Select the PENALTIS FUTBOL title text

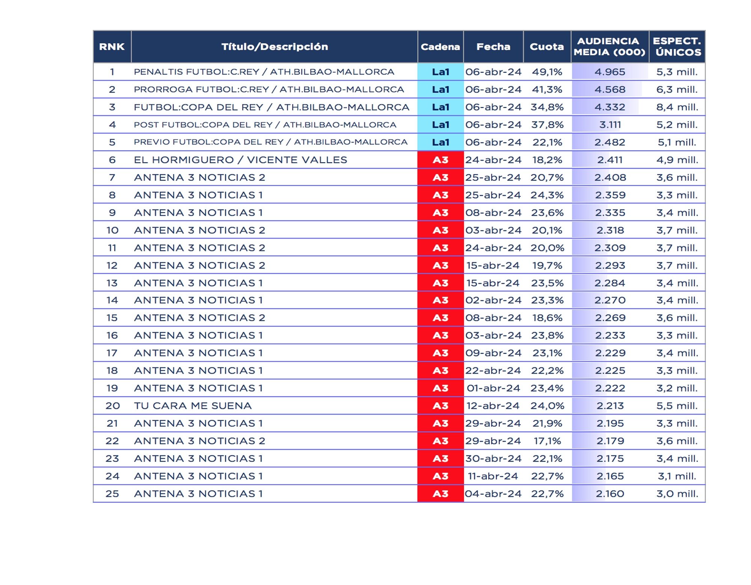(264, 72)
